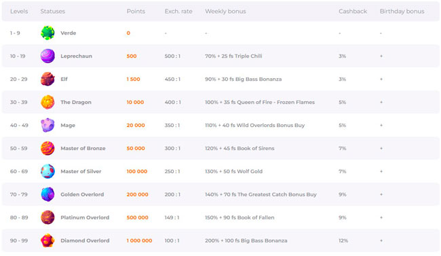This screenshot has height=256, width=441.
Task: Click the 200% + 100 fs Big Bass Bonanza bonus
Action: [246, 241]
